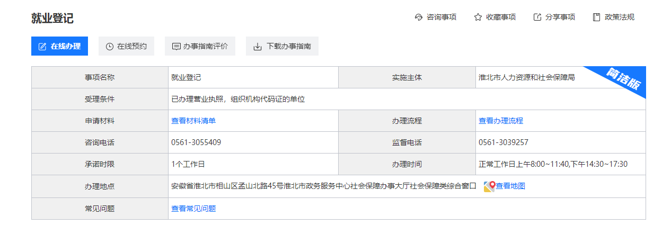View the 查看办理流程 link
The image size is (671, 234).
pos(501,121)
